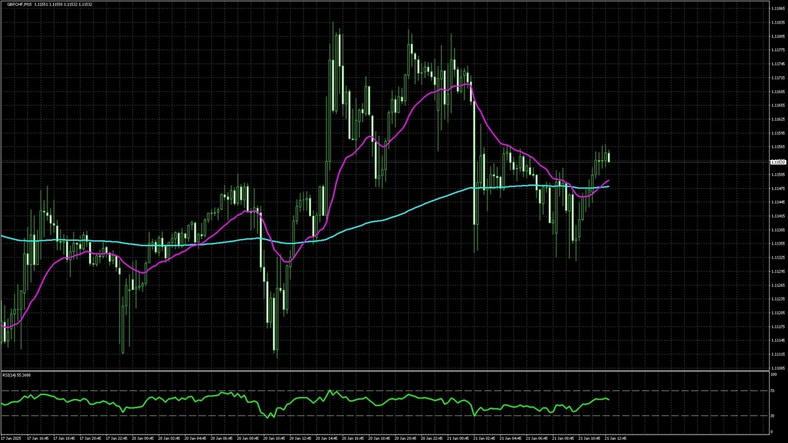
Task: Click the 1.11865 price scale label
Action: [x=777, y=9]
